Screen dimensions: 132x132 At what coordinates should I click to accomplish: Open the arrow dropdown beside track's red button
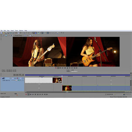coord(19,78)
